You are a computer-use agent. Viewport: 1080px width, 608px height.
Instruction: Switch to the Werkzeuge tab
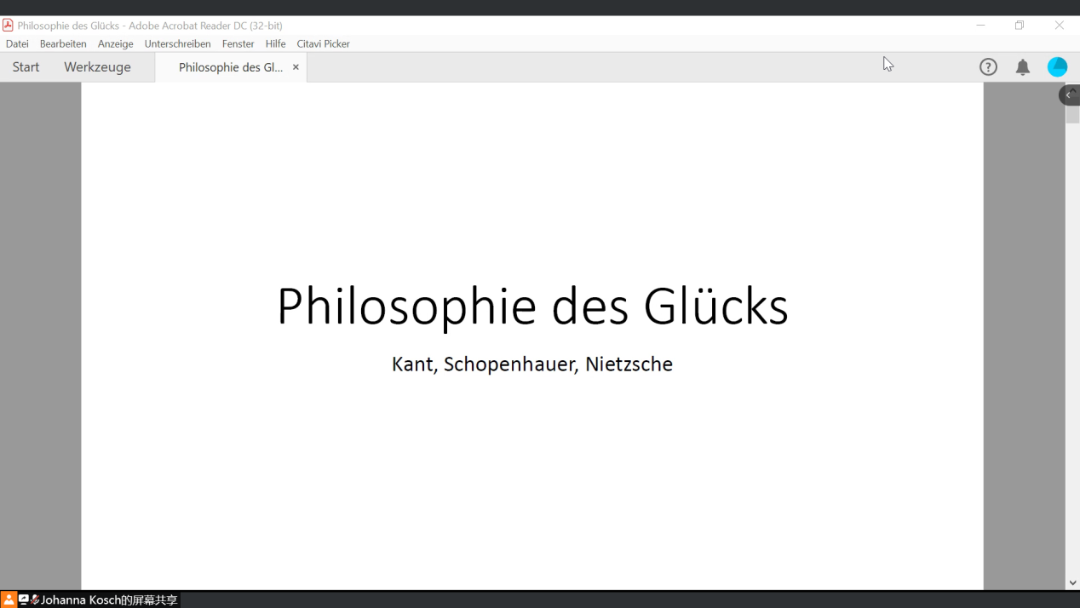[97, 67]
